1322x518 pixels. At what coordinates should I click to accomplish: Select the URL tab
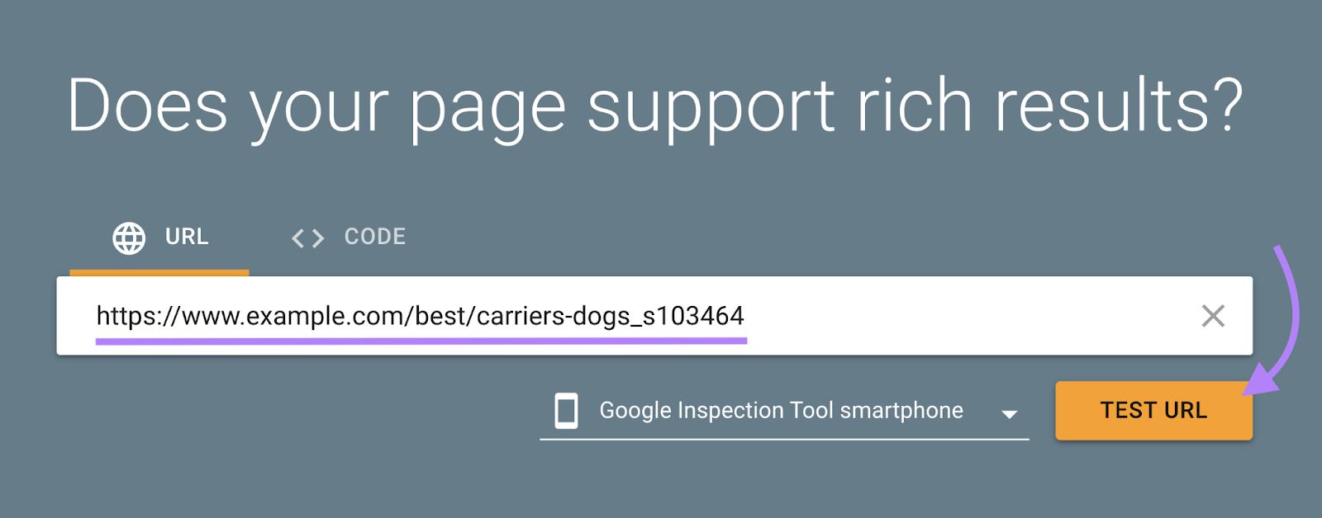185,237
